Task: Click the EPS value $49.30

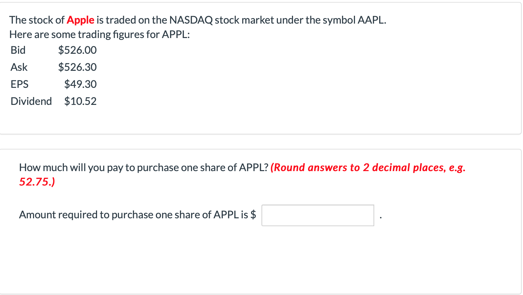Action: click(x=80, y=84)
